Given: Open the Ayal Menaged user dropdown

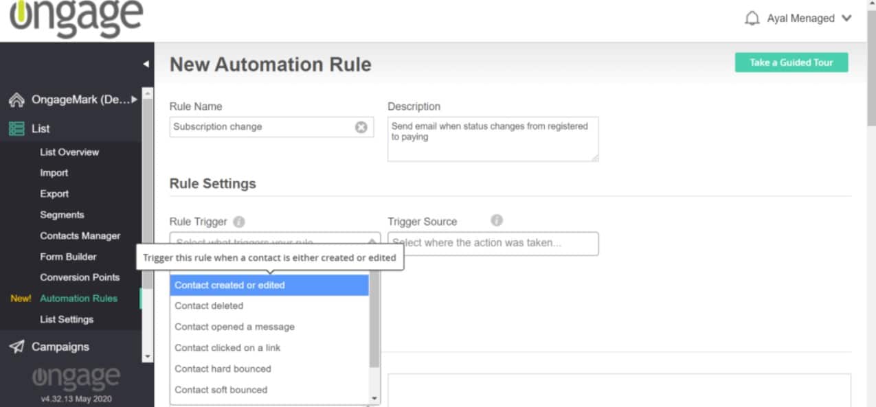Looking at the screenshot, I should [846, 19].
